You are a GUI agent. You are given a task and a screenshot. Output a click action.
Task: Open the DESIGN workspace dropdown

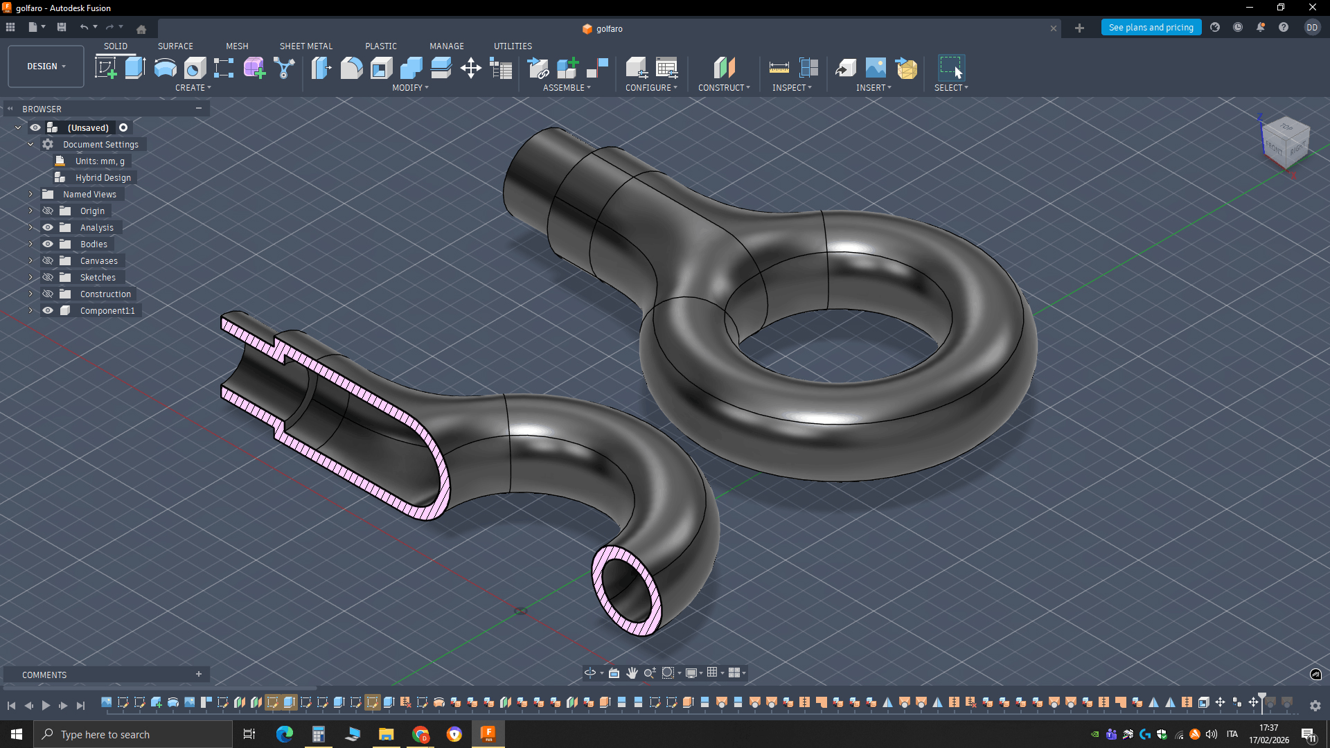46,66
